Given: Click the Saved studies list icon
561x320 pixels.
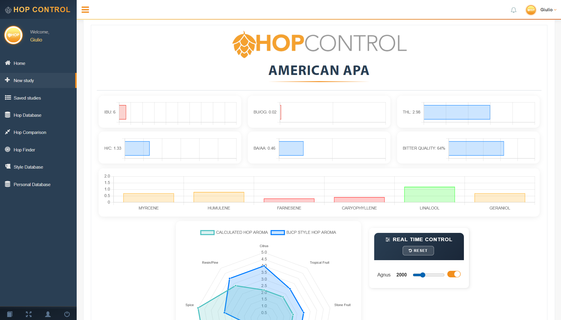Looking at the screenshot, I should [x=8, y=97].
